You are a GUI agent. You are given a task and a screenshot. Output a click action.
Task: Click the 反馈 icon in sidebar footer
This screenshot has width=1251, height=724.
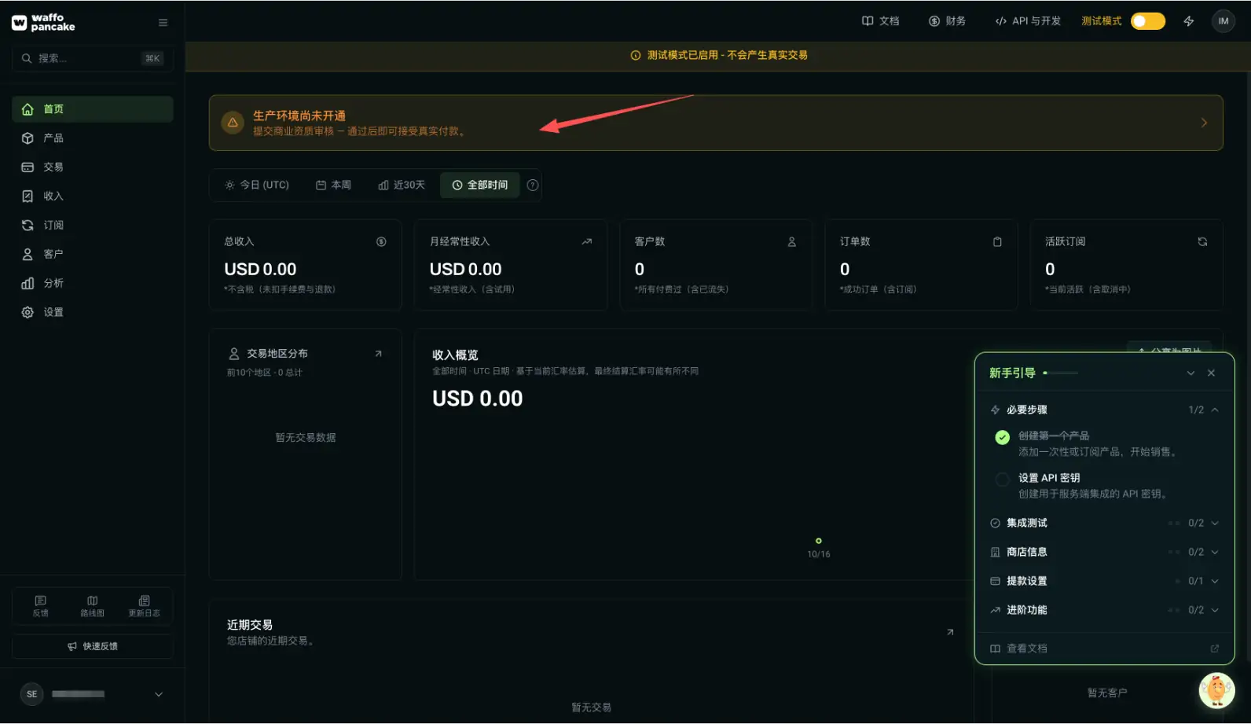coord(41,605)
